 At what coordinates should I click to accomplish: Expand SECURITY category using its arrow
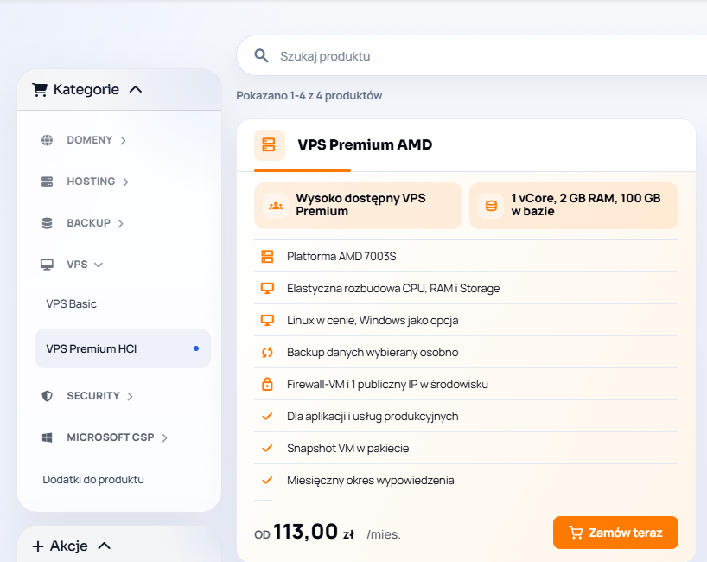click(130, 397)
